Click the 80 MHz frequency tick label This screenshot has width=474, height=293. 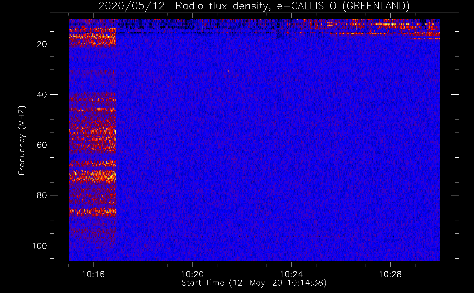(x=42, y=195)
